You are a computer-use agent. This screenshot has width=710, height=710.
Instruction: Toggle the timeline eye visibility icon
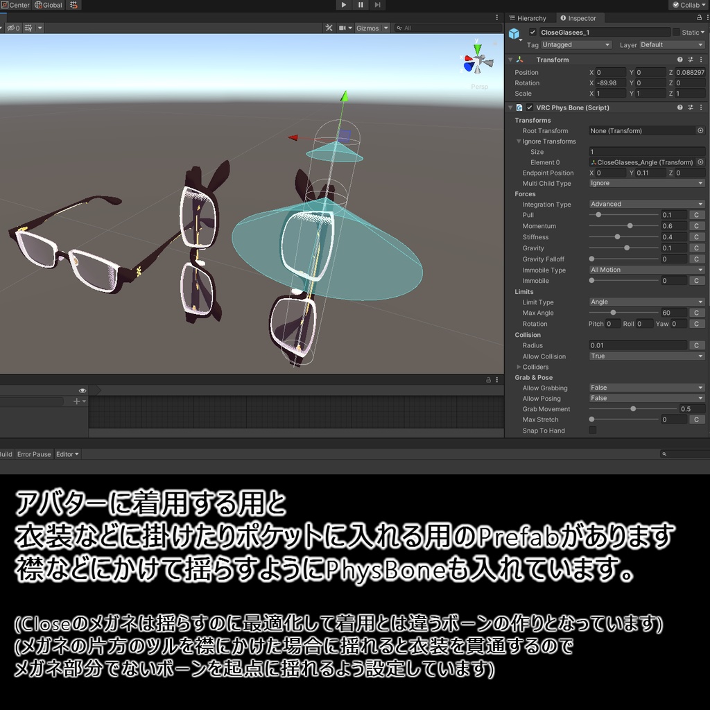[x=83, y=390]
